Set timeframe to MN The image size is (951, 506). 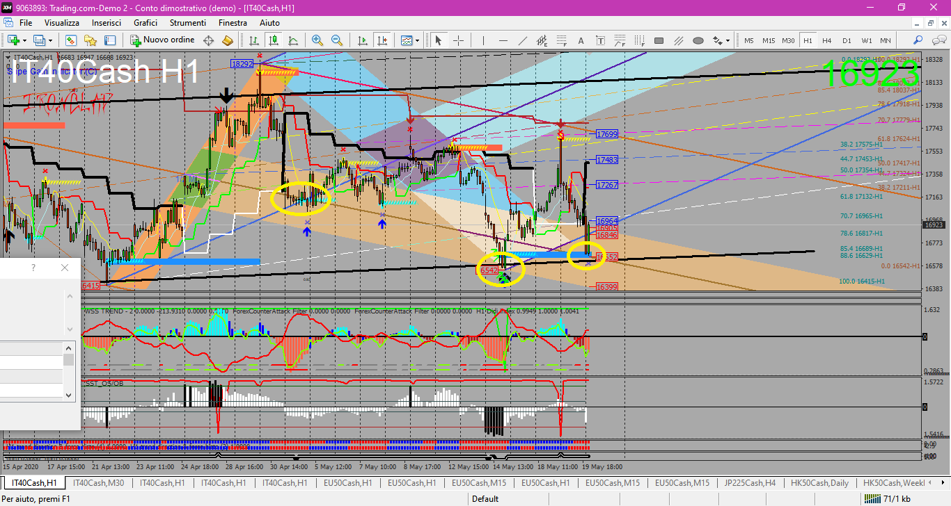click(x=885, y=40)
